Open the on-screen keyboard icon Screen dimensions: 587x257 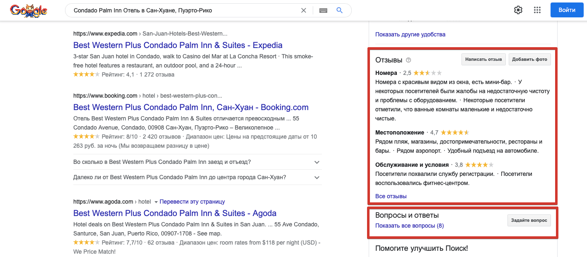pos(324,10)
